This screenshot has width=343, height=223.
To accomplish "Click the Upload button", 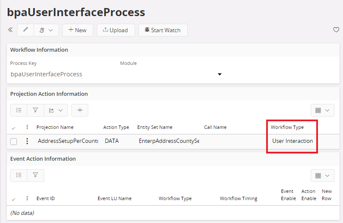I will point(115,30).
